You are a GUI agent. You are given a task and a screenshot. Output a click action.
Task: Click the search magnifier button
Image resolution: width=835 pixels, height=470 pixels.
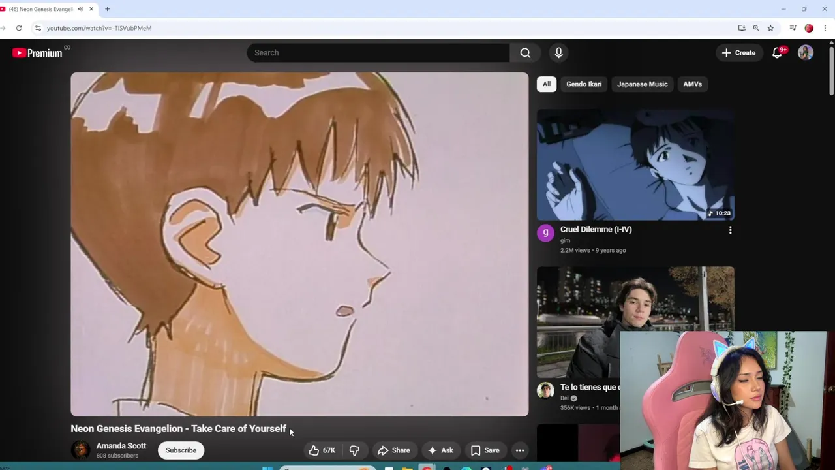point(525,53)
